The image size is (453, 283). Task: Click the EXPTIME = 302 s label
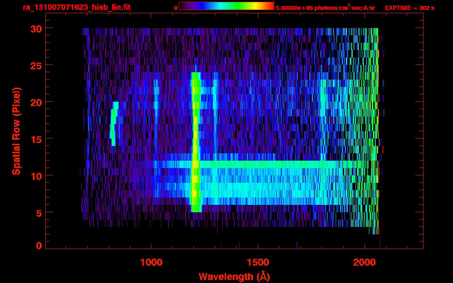(409, 8)
